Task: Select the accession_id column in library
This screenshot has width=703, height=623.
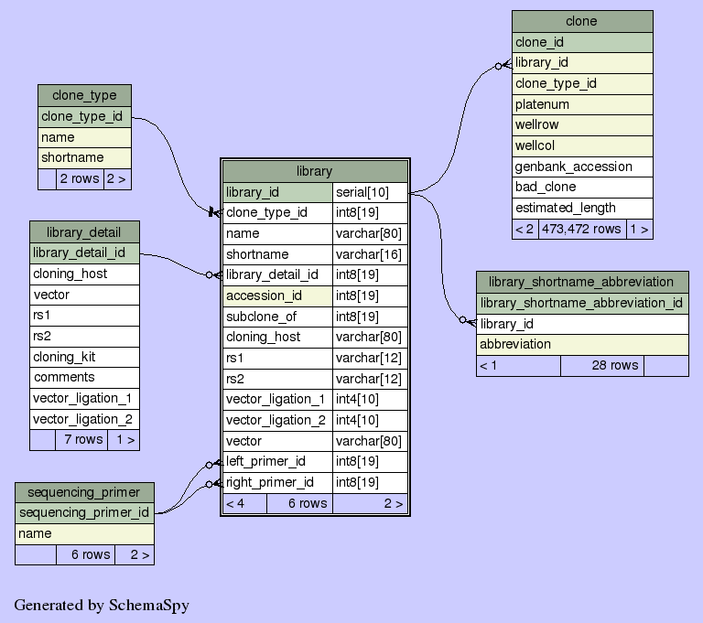Action: (277, 295)
